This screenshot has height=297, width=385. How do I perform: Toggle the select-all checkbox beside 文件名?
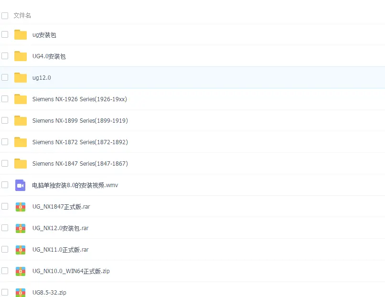pos(5,16)
